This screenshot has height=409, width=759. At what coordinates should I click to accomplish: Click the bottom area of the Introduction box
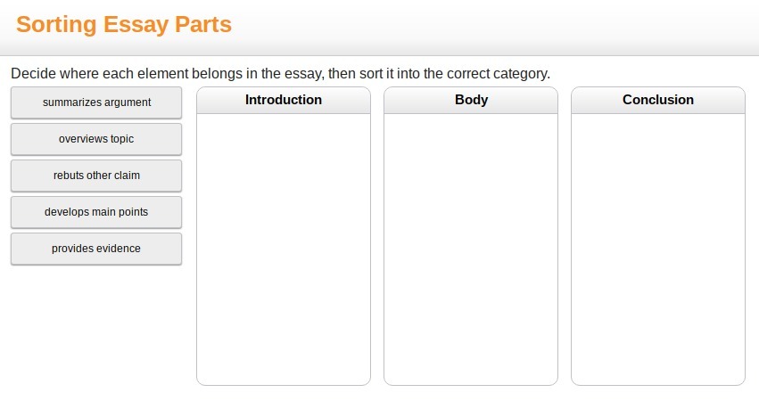point(284,365)
